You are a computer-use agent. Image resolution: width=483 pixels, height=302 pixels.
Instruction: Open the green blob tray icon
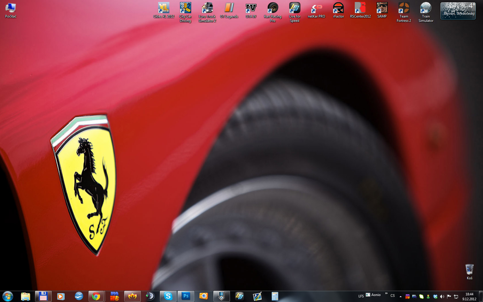(x=421, y=297)
